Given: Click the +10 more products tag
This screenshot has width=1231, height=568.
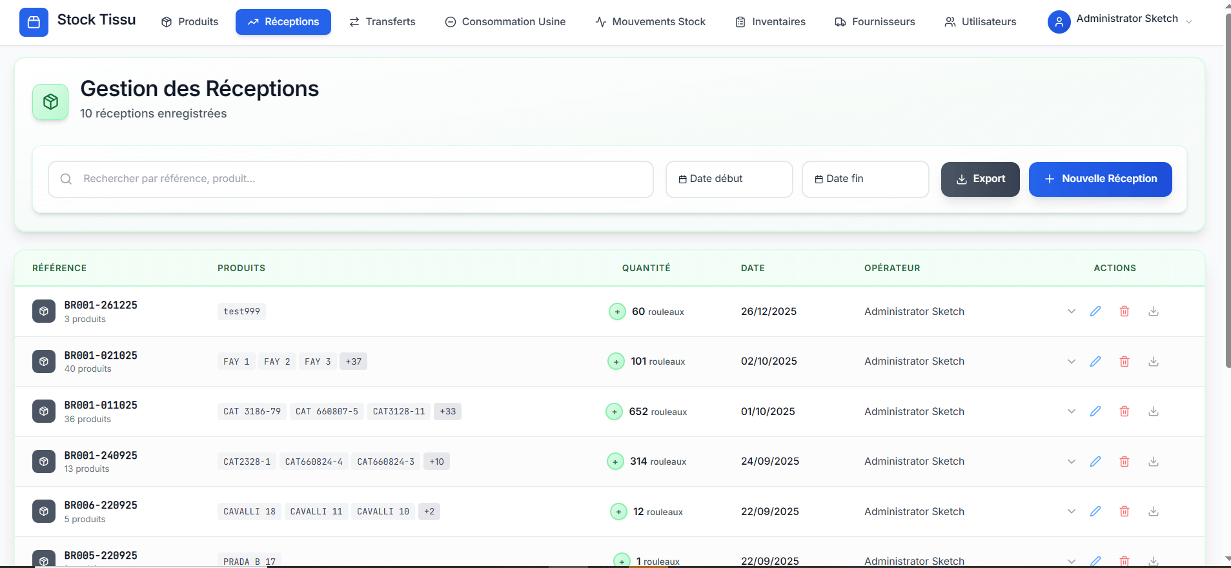Looking at the screenshot, I should pyautogui.click(x=437, y=462).
